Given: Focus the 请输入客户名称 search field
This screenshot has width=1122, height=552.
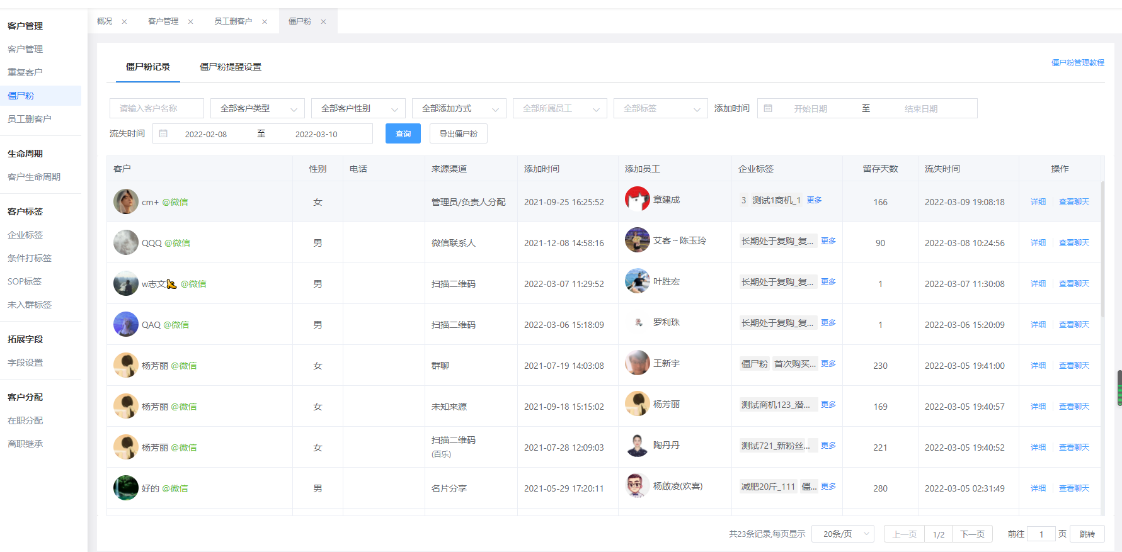Looking at the screenshot, I should coord(156,109).
